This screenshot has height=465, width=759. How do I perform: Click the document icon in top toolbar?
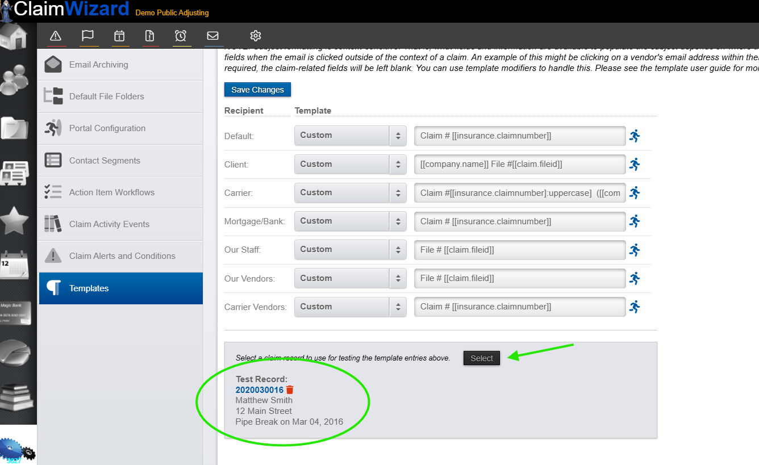click(x=150, y=36)
